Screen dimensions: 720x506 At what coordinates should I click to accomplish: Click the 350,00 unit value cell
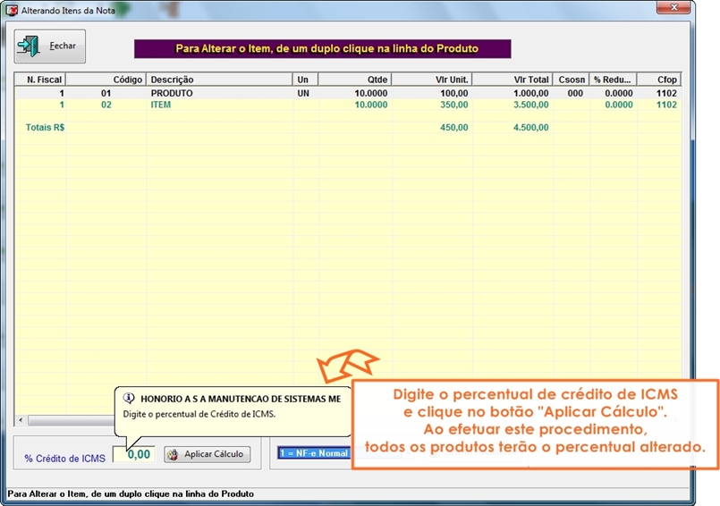[x=454, y=105]
